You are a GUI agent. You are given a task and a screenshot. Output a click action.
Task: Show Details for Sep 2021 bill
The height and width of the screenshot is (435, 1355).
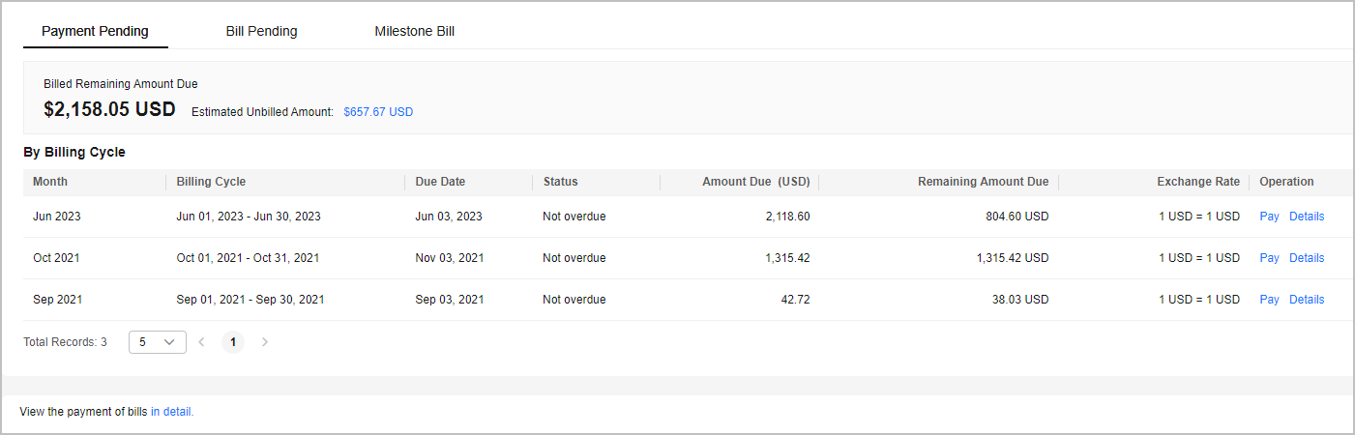1307,300
